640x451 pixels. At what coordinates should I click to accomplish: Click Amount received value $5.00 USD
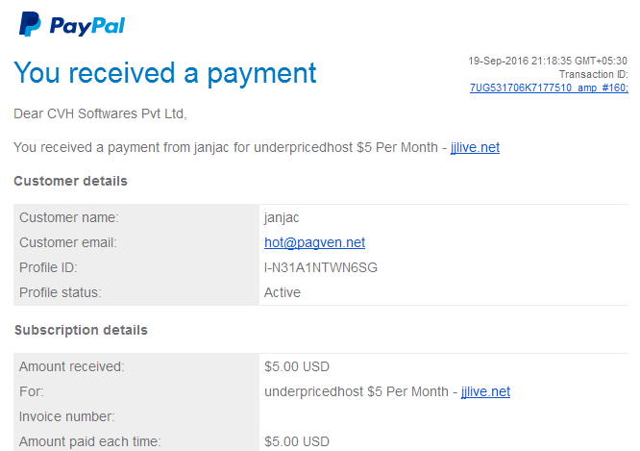[x=297, y=366]
